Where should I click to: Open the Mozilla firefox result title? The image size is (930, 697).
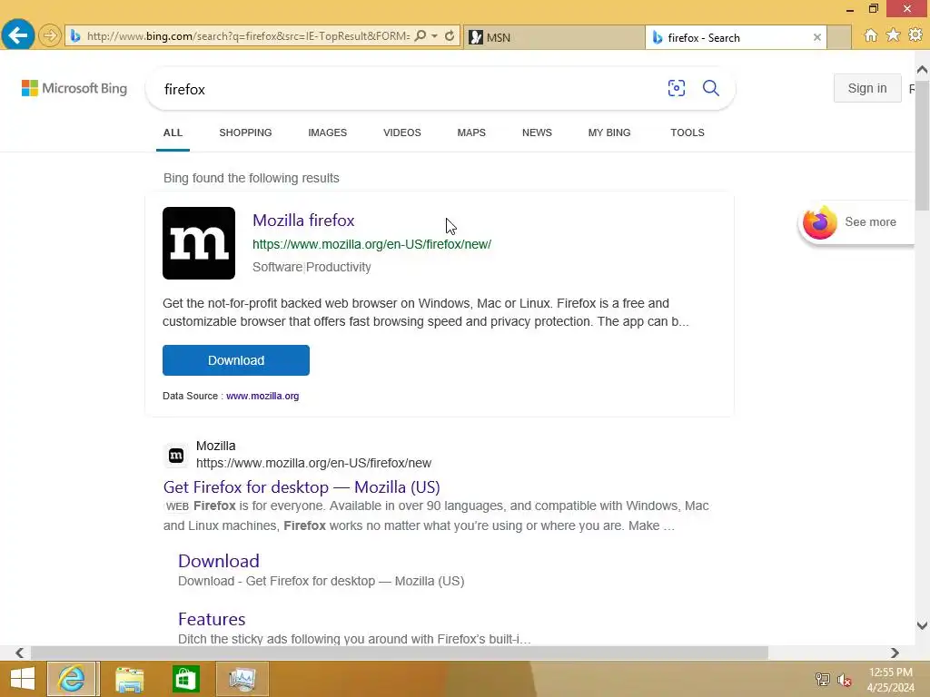303,221
